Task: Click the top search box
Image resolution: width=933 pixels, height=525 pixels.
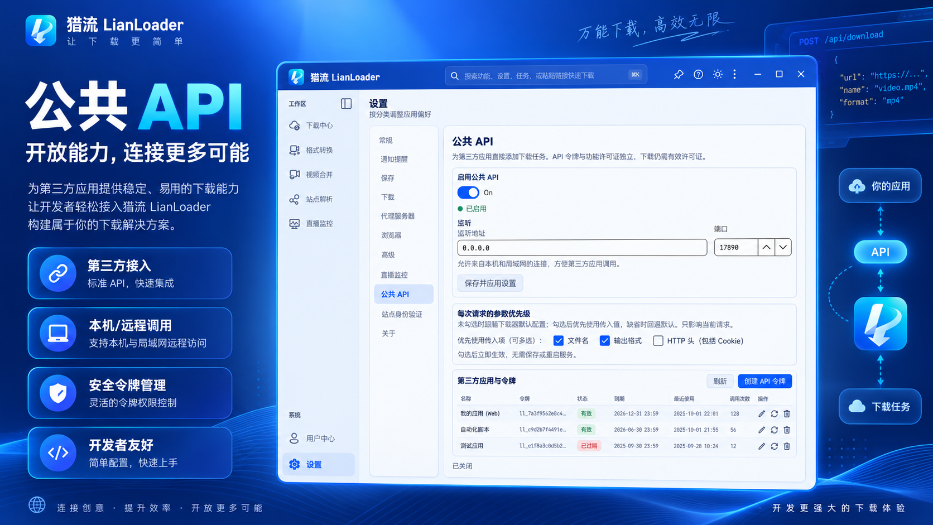Action: tap(546, 75)
